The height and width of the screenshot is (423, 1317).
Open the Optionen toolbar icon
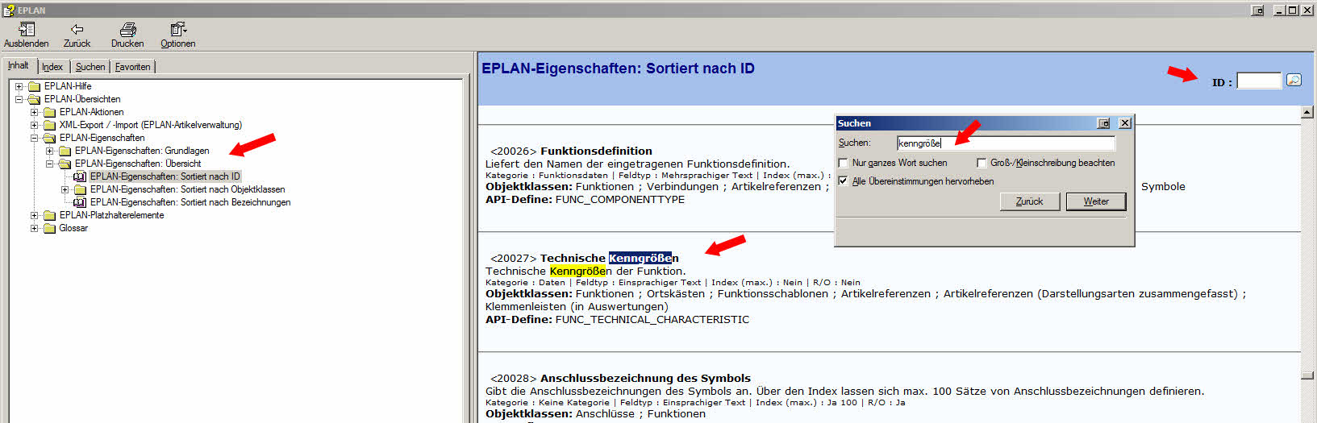click(178, 29)
